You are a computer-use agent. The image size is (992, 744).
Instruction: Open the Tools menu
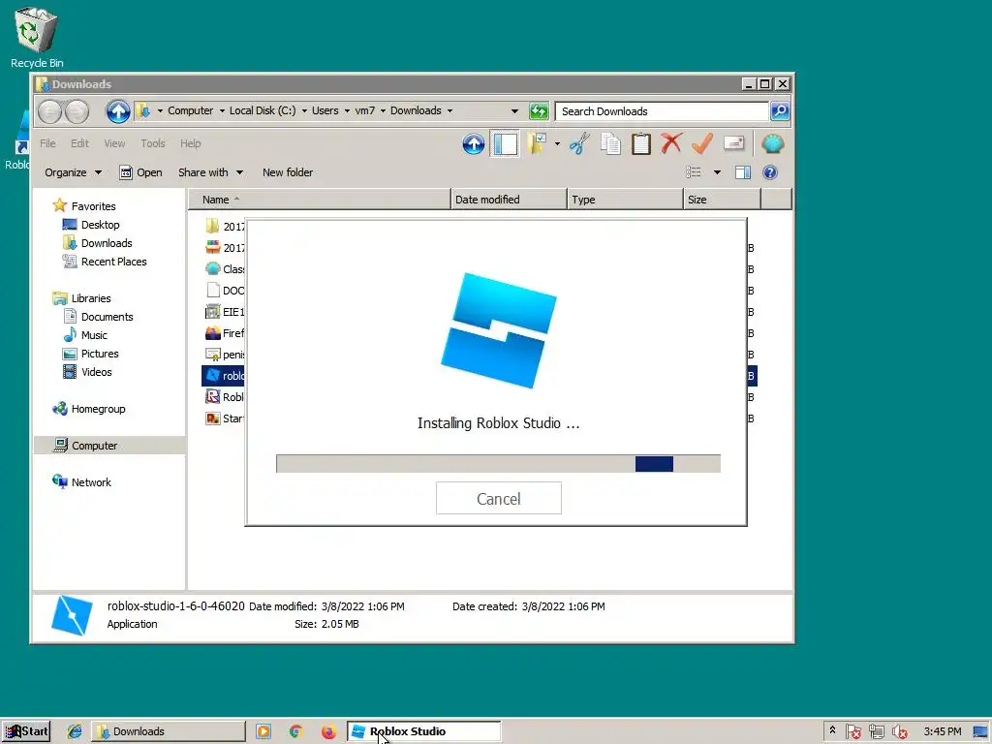click(152, 143)
